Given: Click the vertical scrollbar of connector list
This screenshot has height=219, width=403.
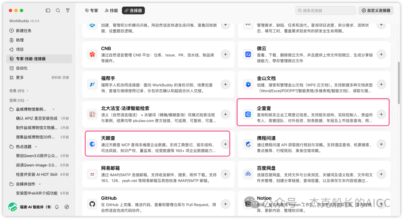Looking at the screenshot, I should [399, 83].
